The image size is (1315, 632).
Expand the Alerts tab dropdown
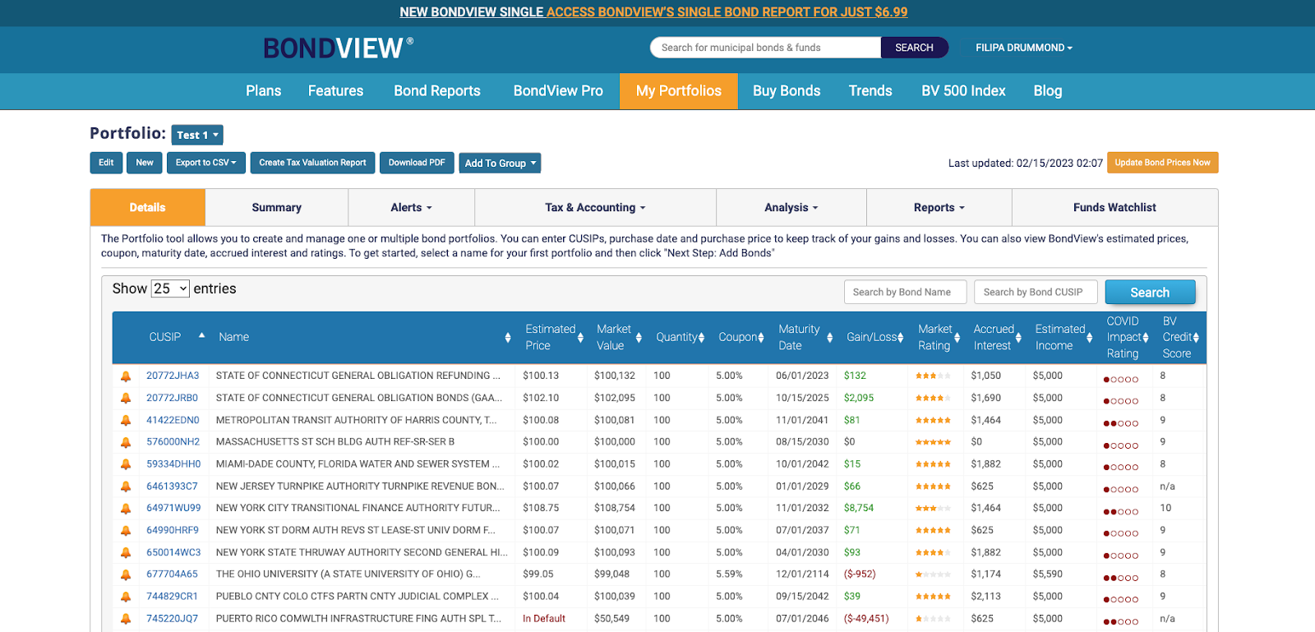(411, 208)
